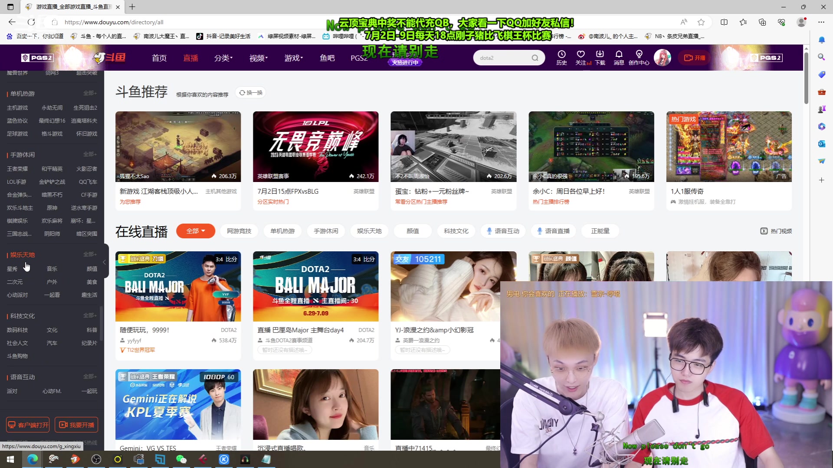The width and height of the screenshot is (833, 468).
Task: Expand 视频 video dropdown
Action: pyautogui.click(x=258, y=58)
